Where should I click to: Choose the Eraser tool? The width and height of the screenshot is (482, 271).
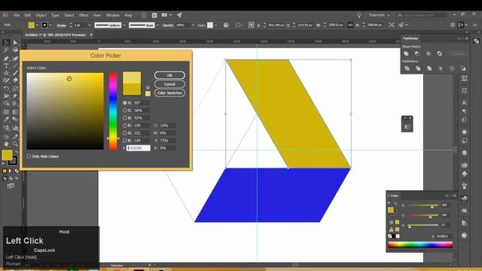click(x=15, y=81)
